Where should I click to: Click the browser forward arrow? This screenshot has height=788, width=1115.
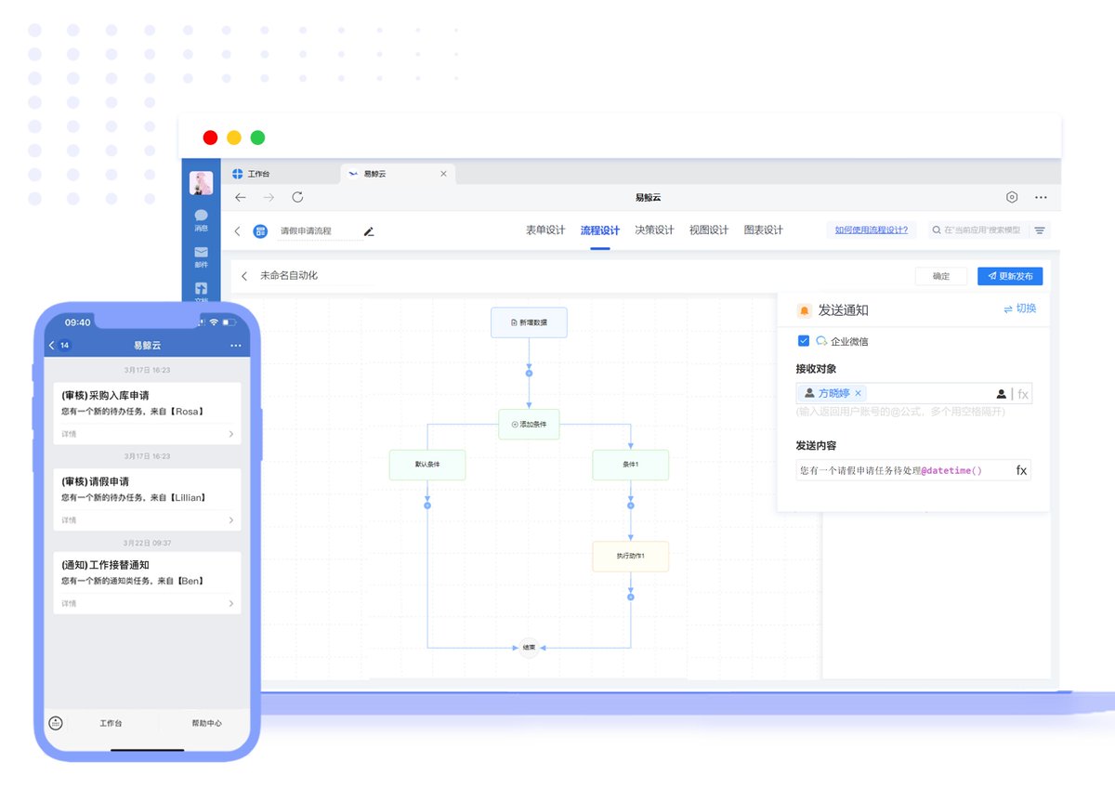[269, 197]
